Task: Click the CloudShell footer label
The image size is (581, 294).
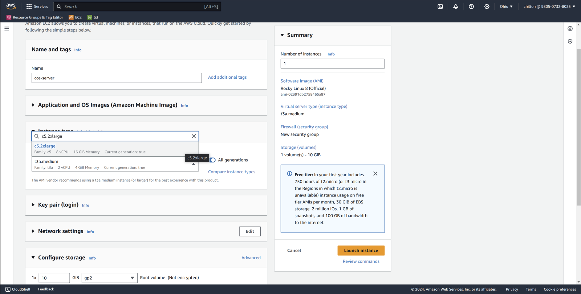Action: pos(21,289)
